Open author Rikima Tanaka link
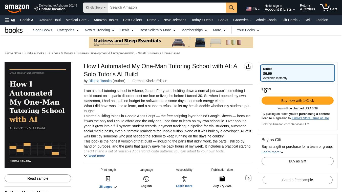This screenshot has width=342, height=192. [x=100, y=81]
